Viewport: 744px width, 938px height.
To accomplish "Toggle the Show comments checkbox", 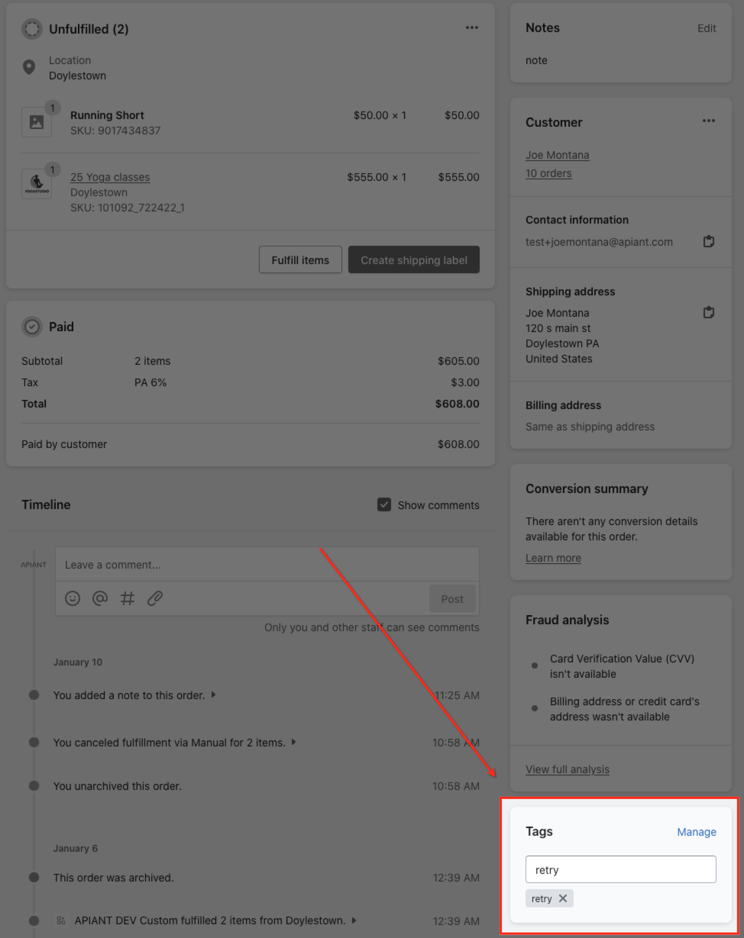I will [x=384, y=504].
